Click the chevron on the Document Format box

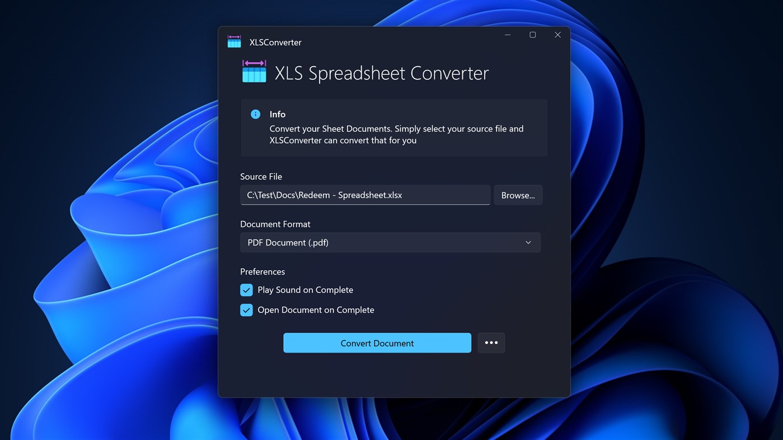click(x=528, y=243)
